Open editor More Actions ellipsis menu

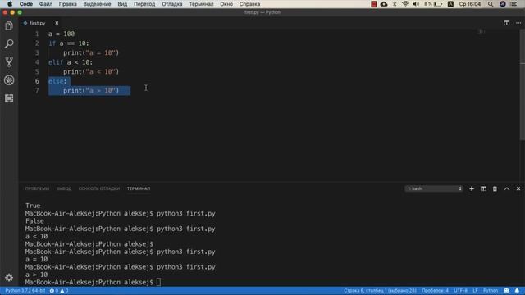[518, 23]
